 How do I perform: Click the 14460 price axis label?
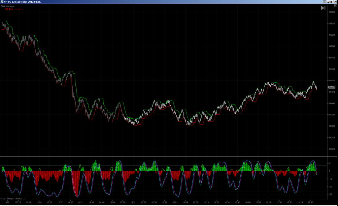click(332, 69)
